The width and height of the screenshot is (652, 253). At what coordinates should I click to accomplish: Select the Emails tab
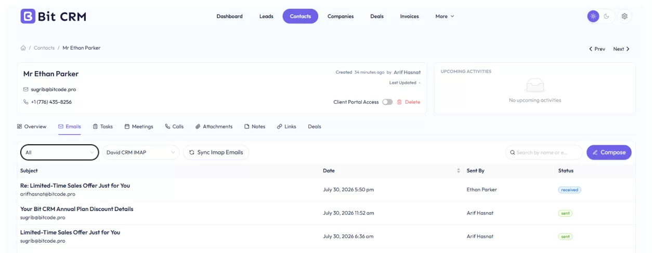tap(70, 126)
